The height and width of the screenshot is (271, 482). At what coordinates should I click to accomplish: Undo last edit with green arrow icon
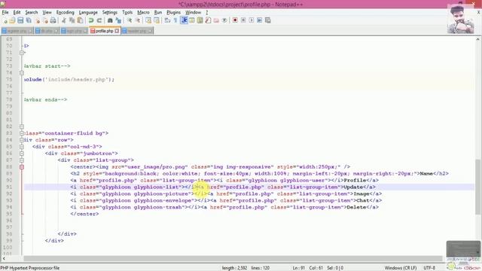[91, 20]
